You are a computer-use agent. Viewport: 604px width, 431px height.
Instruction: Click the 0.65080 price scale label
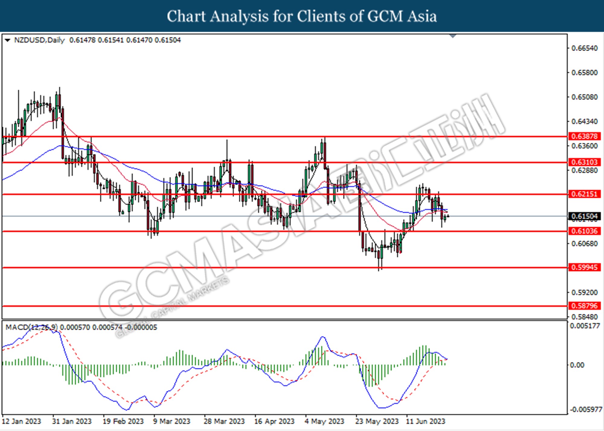pos(584,97)
